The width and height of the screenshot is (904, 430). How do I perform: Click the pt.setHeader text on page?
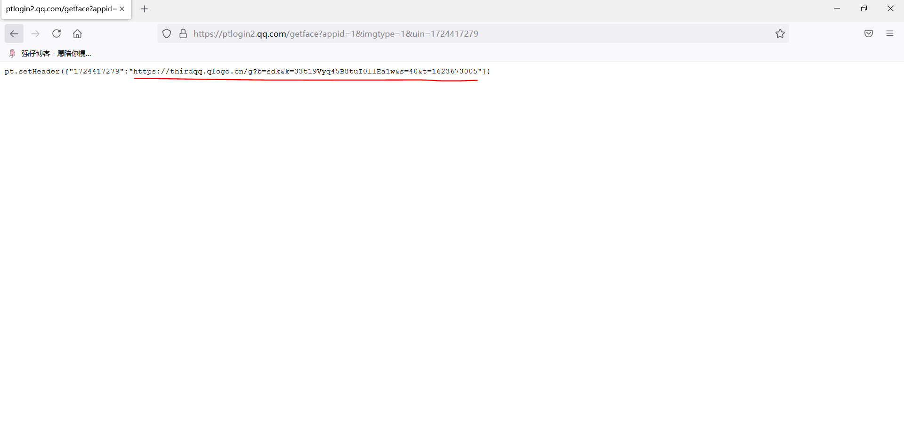[32, 72]
